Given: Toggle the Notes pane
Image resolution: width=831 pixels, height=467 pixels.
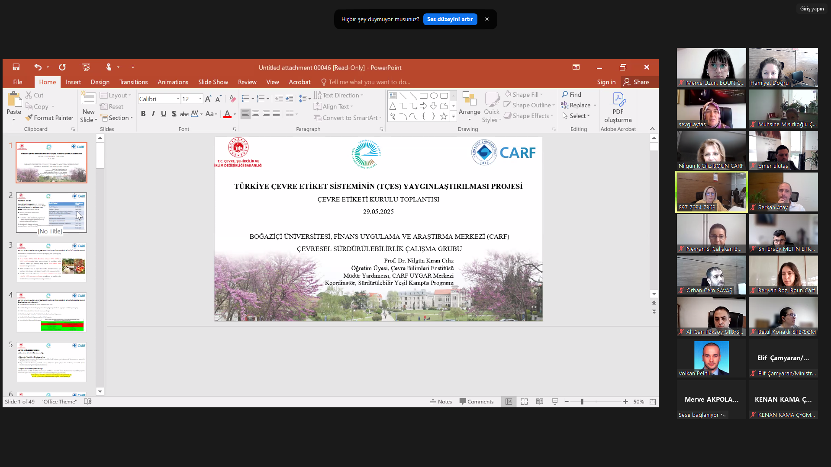Looking at the screenshot, I should tap(441, 402).
